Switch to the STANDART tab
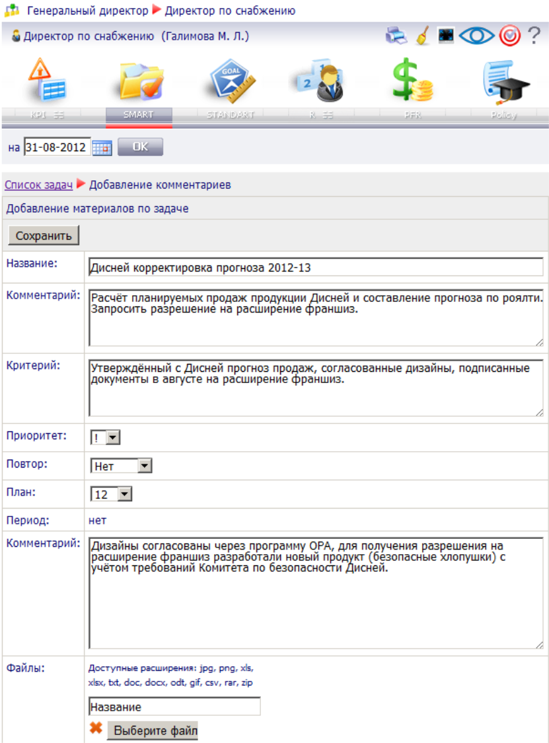The width and height of the screenshot is (549, 743). point(230,115)
